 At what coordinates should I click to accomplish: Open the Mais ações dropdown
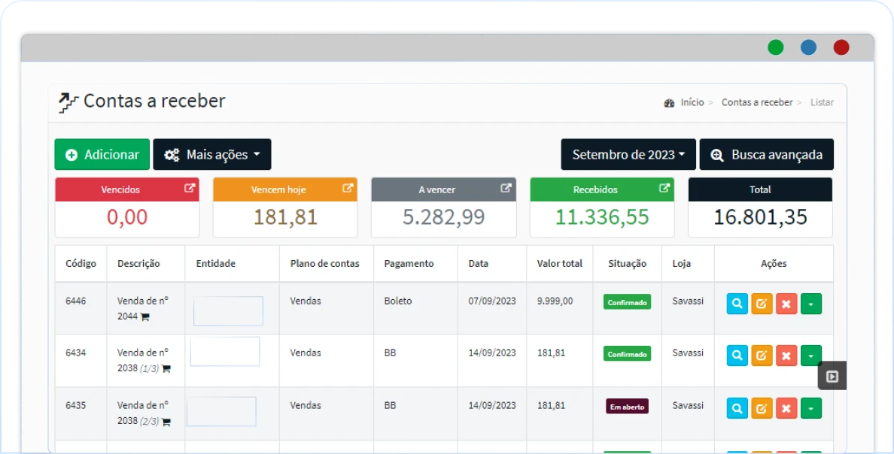tap(212, 154)
